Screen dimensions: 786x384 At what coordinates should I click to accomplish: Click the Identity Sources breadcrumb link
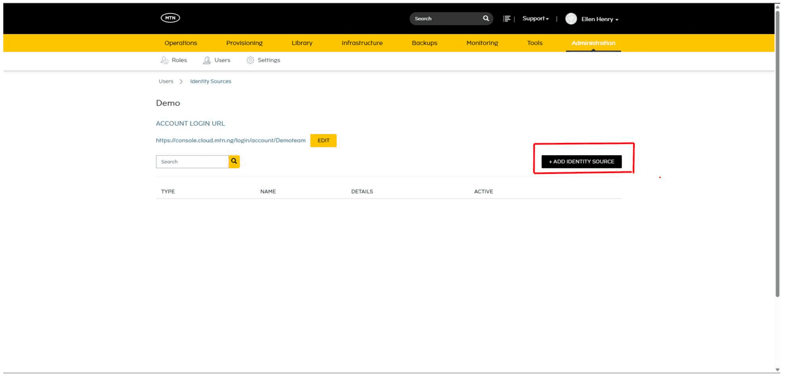click(210, 81)
